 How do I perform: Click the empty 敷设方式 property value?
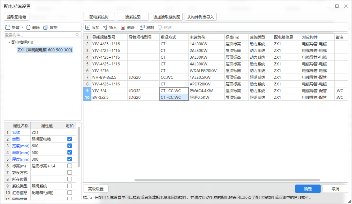(x=47, y=172)
